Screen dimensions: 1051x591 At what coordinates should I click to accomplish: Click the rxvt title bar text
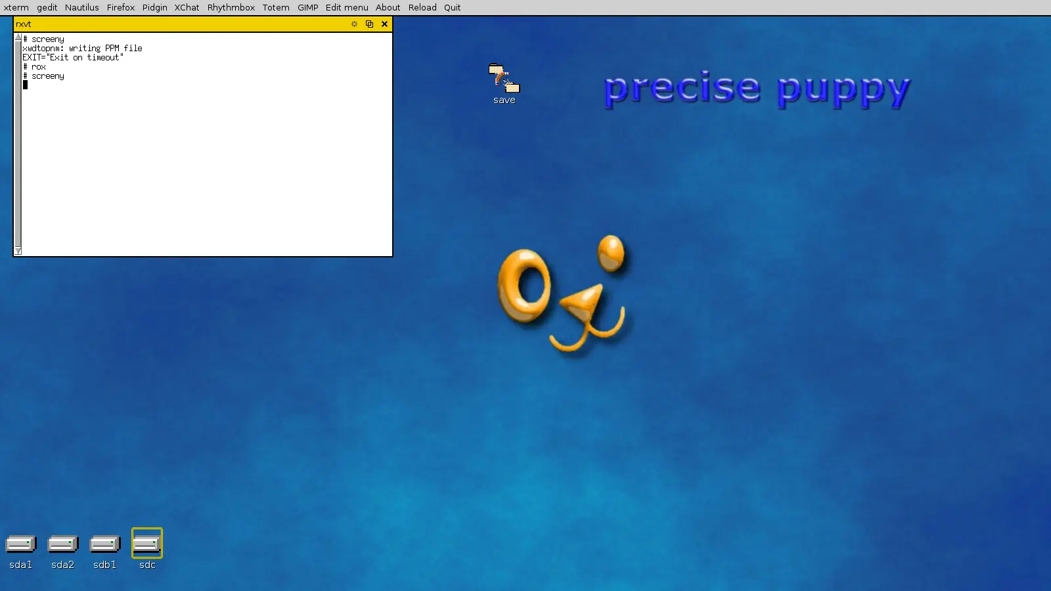coord(24,24)
